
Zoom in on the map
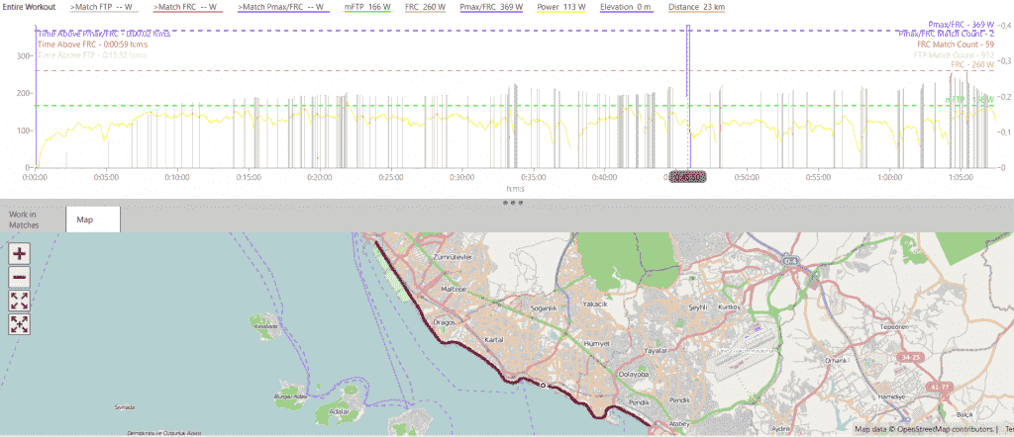click(19, 253)
